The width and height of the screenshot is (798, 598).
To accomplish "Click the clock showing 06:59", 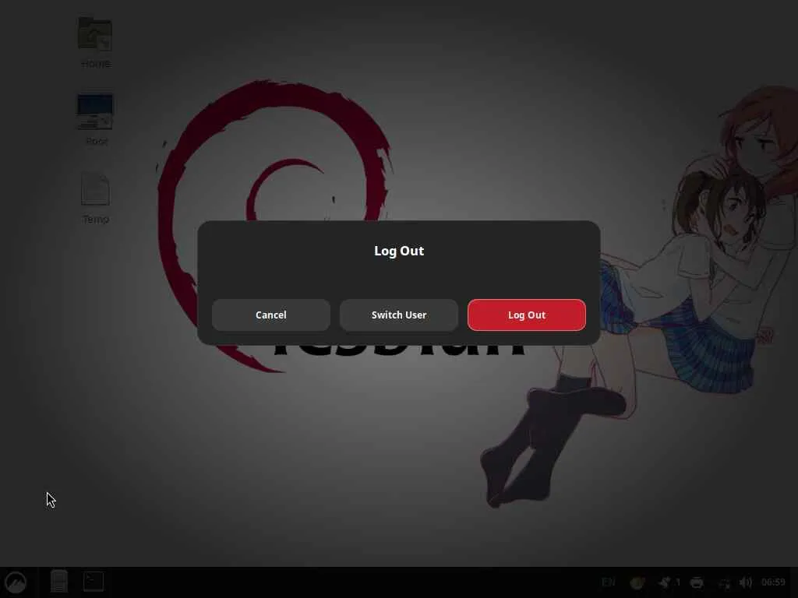I will (x=773, y=582).
